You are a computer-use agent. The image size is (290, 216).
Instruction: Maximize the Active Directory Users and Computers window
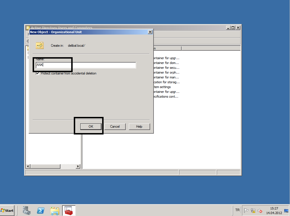point(233,28)
